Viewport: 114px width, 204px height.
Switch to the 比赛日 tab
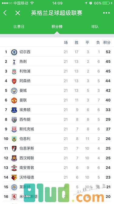tap(19, 27)
